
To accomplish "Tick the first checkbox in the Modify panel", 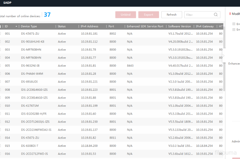I will tap(234, 24).
